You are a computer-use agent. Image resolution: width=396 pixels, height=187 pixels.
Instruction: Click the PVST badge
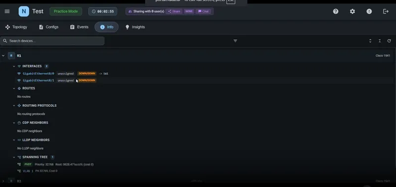click(28, 164)
